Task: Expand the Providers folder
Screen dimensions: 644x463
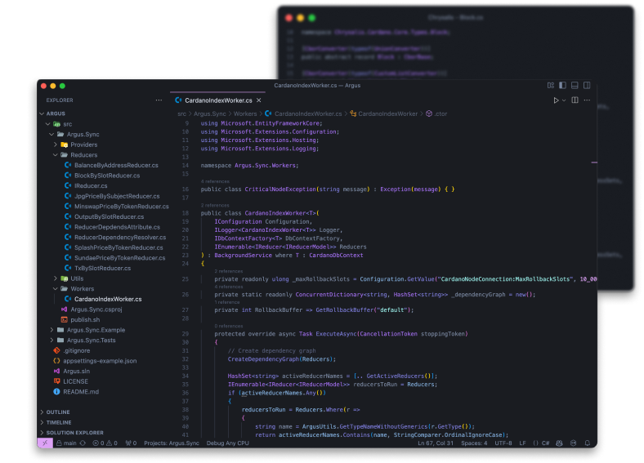Action: 83,145
